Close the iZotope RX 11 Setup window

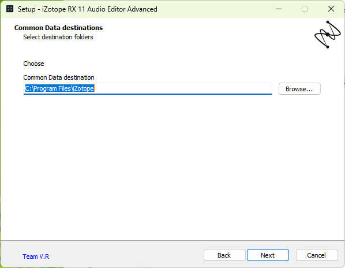click(x=331, y=9)
